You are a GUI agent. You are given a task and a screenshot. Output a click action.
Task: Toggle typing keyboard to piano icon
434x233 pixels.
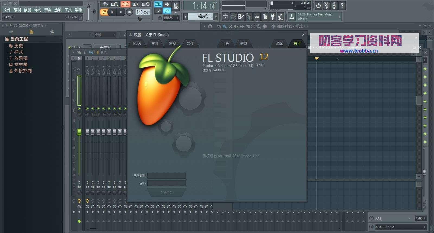click(158, 4)
